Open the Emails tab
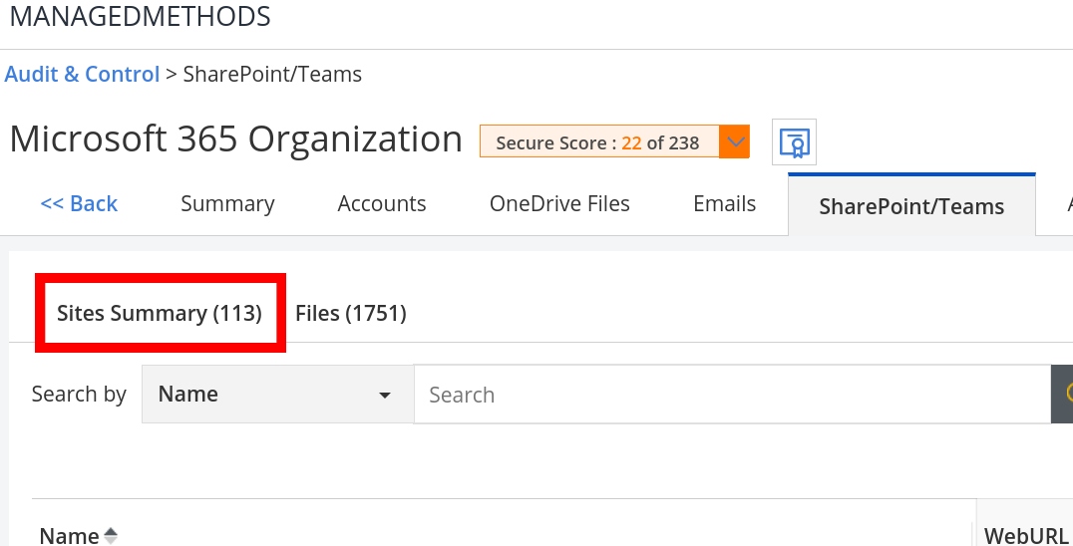The image size is (1073, 546). point(724,204)
